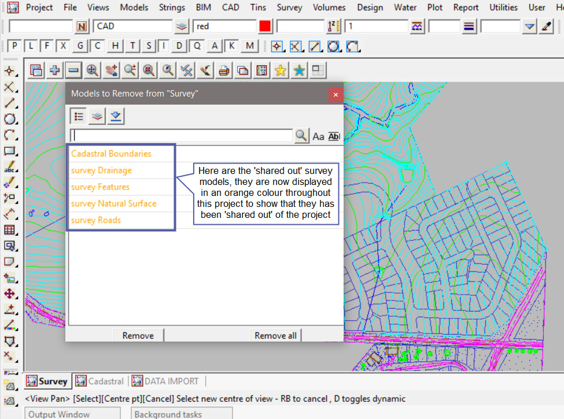Screen dimensions: 564x419
Task: Toggle the P snap button
Action: 15,46
